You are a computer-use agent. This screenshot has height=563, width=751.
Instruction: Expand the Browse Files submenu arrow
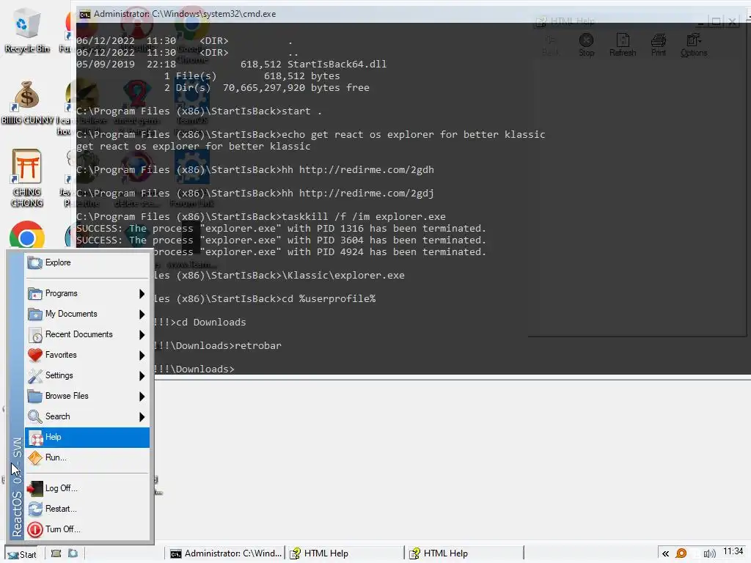coord(142,397)
